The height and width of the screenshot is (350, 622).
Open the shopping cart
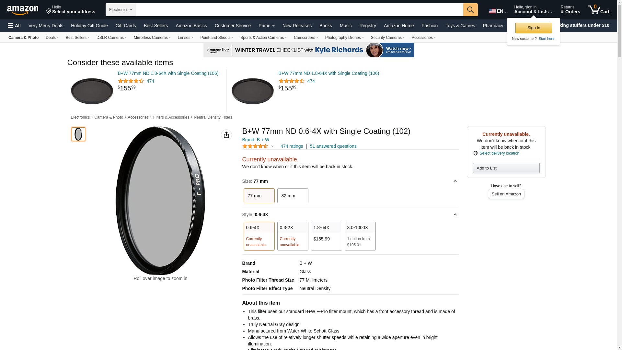click(x=599, y=10)
